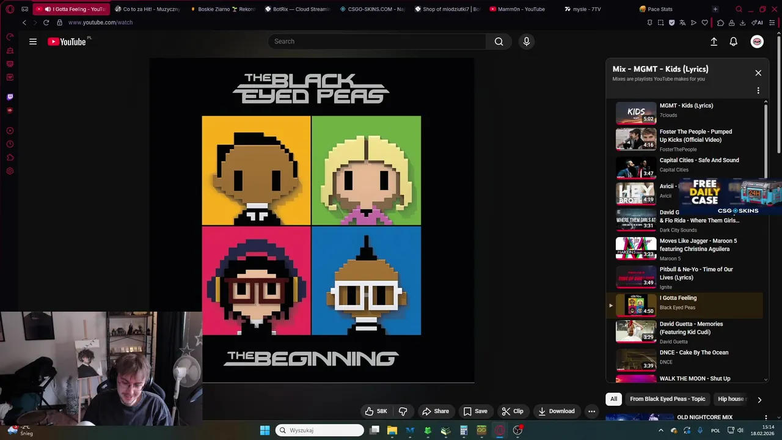The image size is (782, 440).
Task: Click the Wyszukaj taskbar search box
Action: click(320, 430)
